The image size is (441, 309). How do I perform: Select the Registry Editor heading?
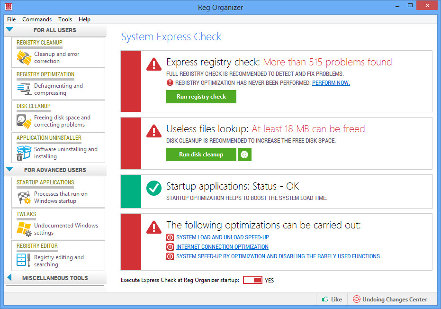[37, 246]
